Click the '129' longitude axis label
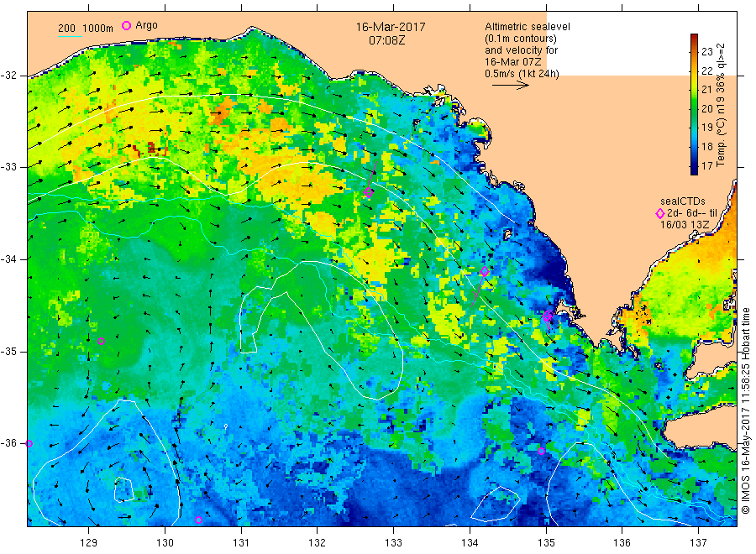 coord(89,543)
